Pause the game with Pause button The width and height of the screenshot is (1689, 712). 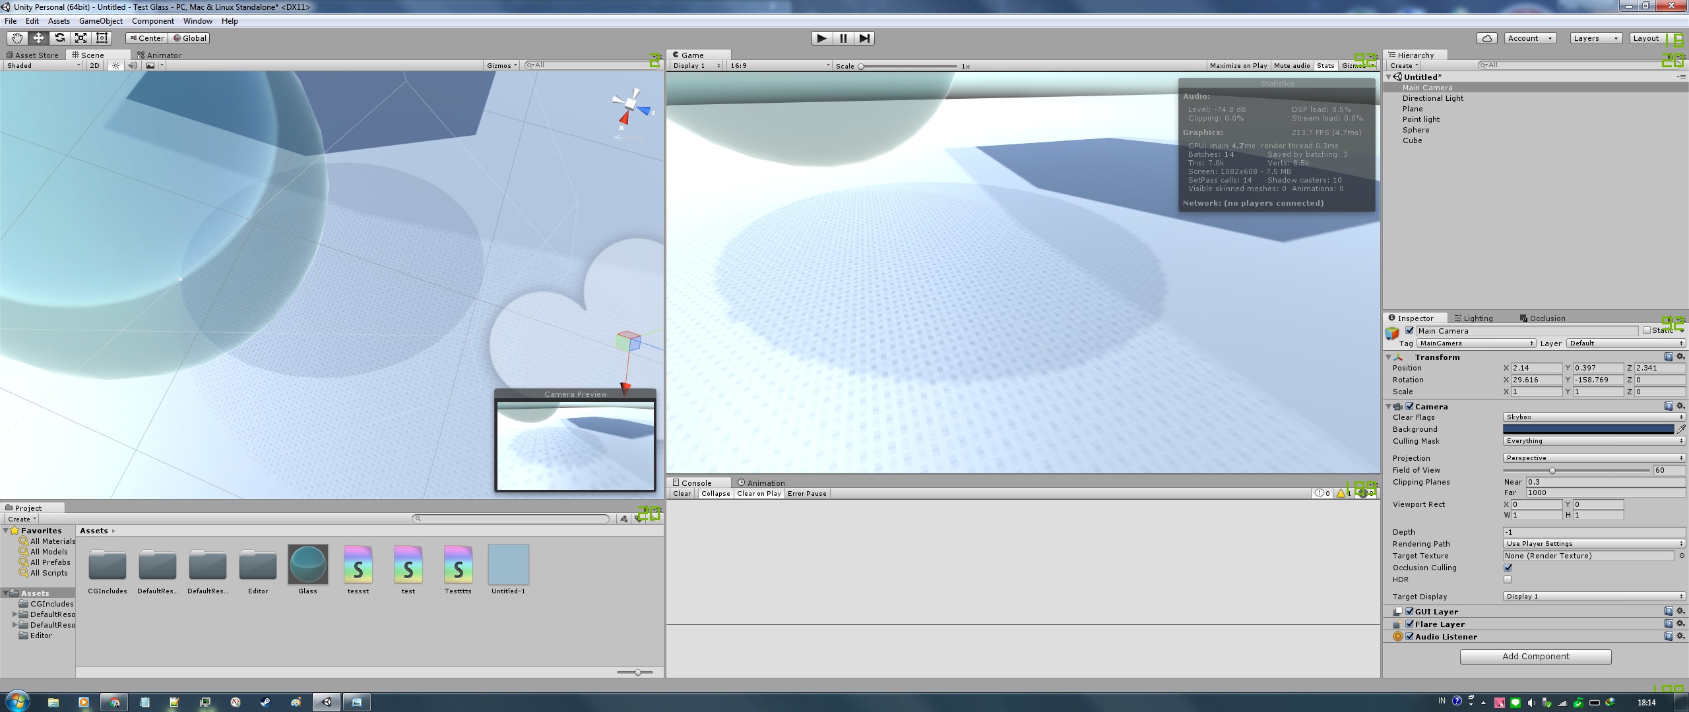tap(843, 38)
